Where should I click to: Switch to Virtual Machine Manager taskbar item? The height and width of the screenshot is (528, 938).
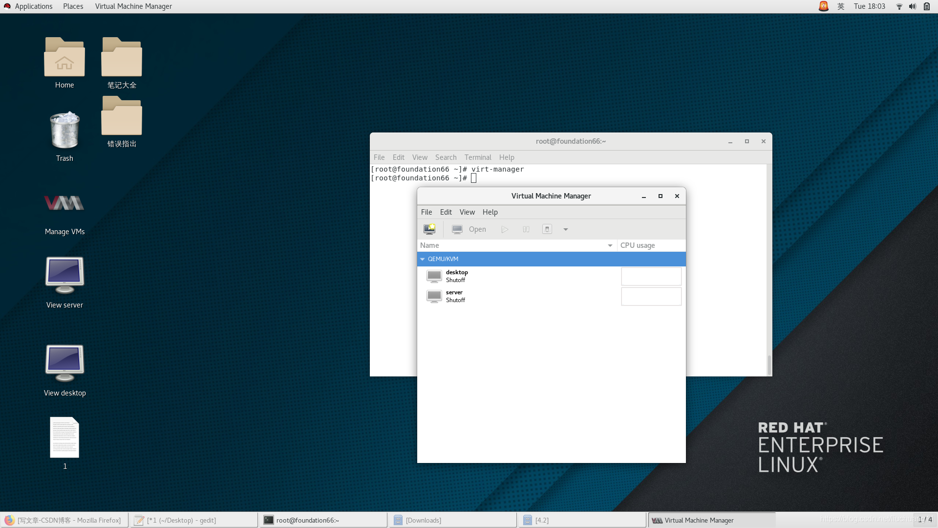(x=712, y=520)
